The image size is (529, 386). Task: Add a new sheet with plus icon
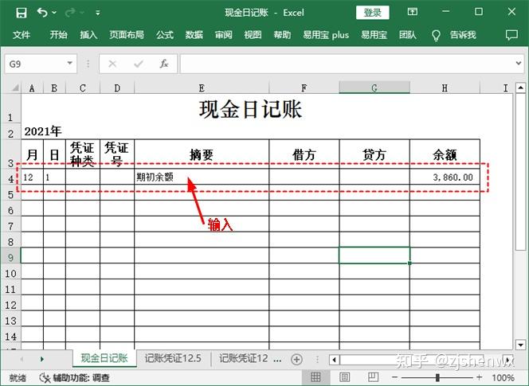pos(297,359)
